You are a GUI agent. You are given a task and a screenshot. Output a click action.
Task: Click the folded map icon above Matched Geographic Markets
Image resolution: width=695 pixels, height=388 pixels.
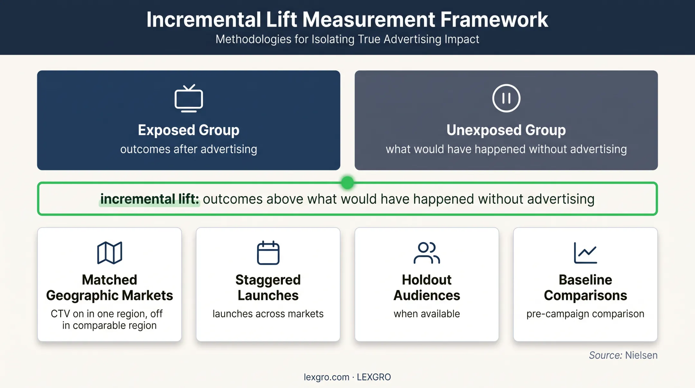point(109,253)
